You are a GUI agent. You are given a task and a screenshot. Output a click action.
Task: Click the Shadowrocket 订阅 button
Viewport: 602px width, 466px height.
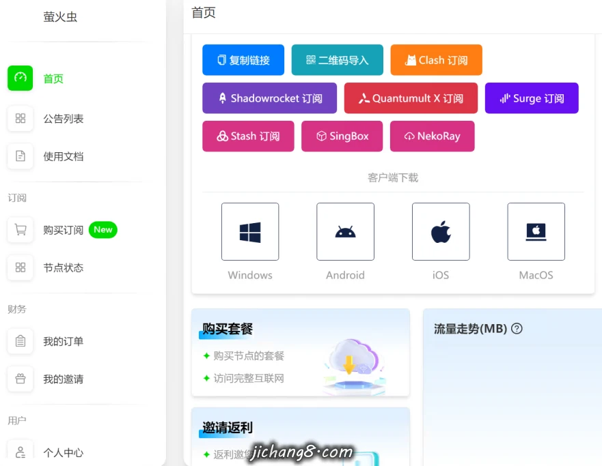click(269, 98)
